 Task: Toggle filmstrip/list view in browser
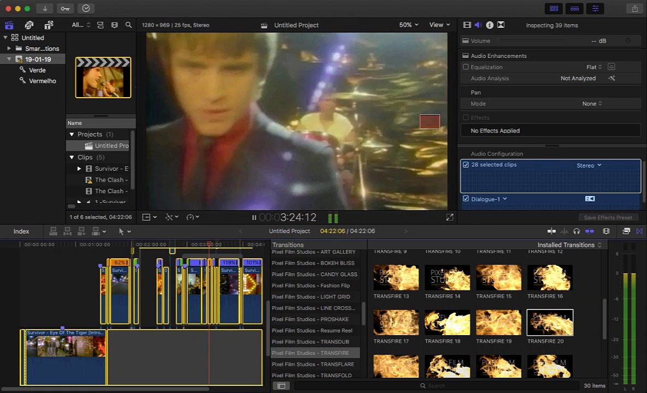tap(100, 25)
